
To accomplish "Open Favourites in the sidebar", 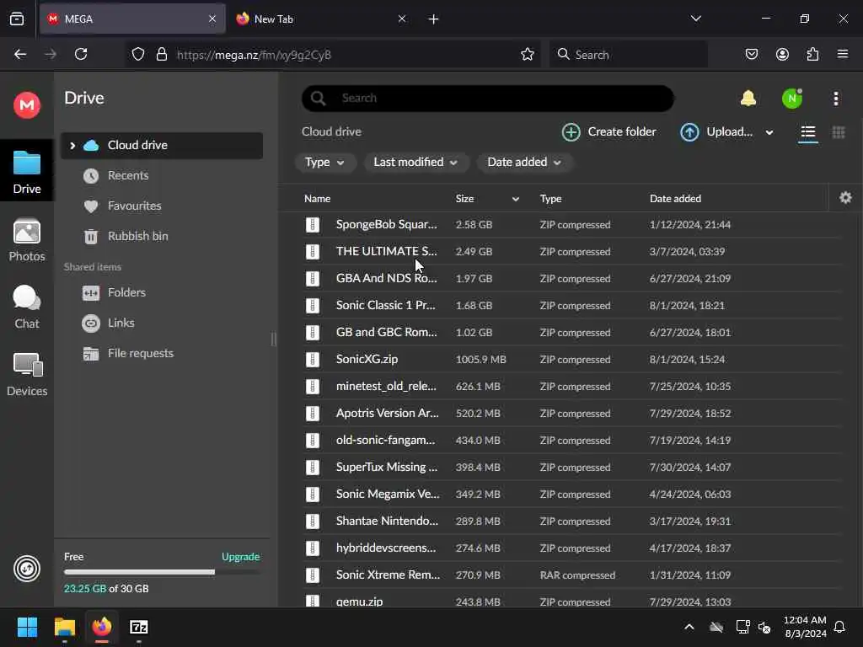I will pos(134,206).
